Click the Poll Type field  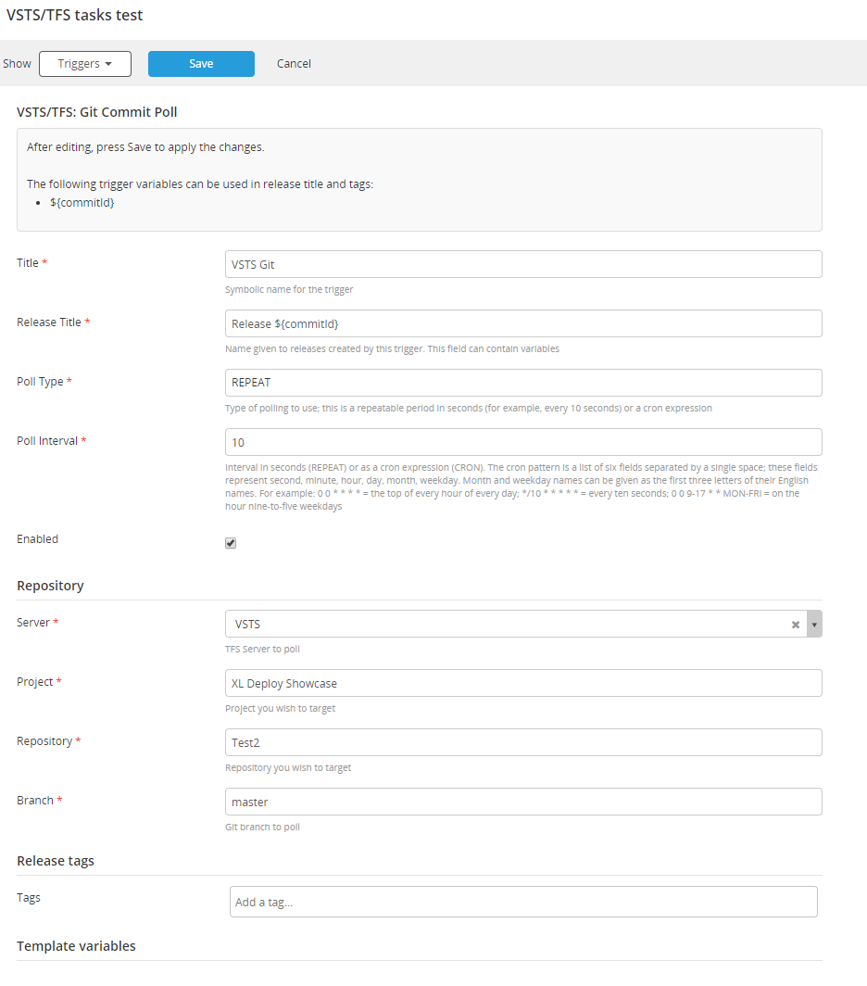523,383
